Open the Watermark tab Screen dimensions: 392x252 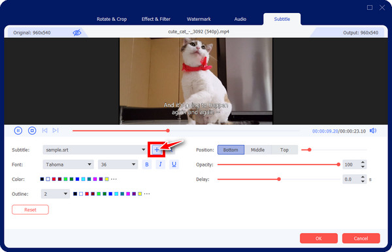click(x=199, y=19)
